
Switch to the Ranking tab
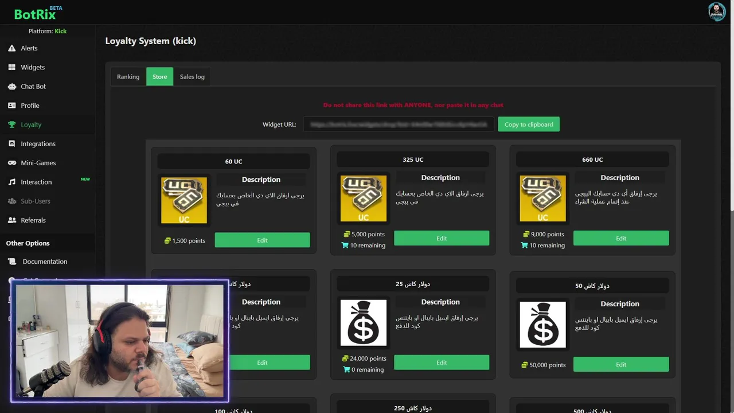coord(128,77)
